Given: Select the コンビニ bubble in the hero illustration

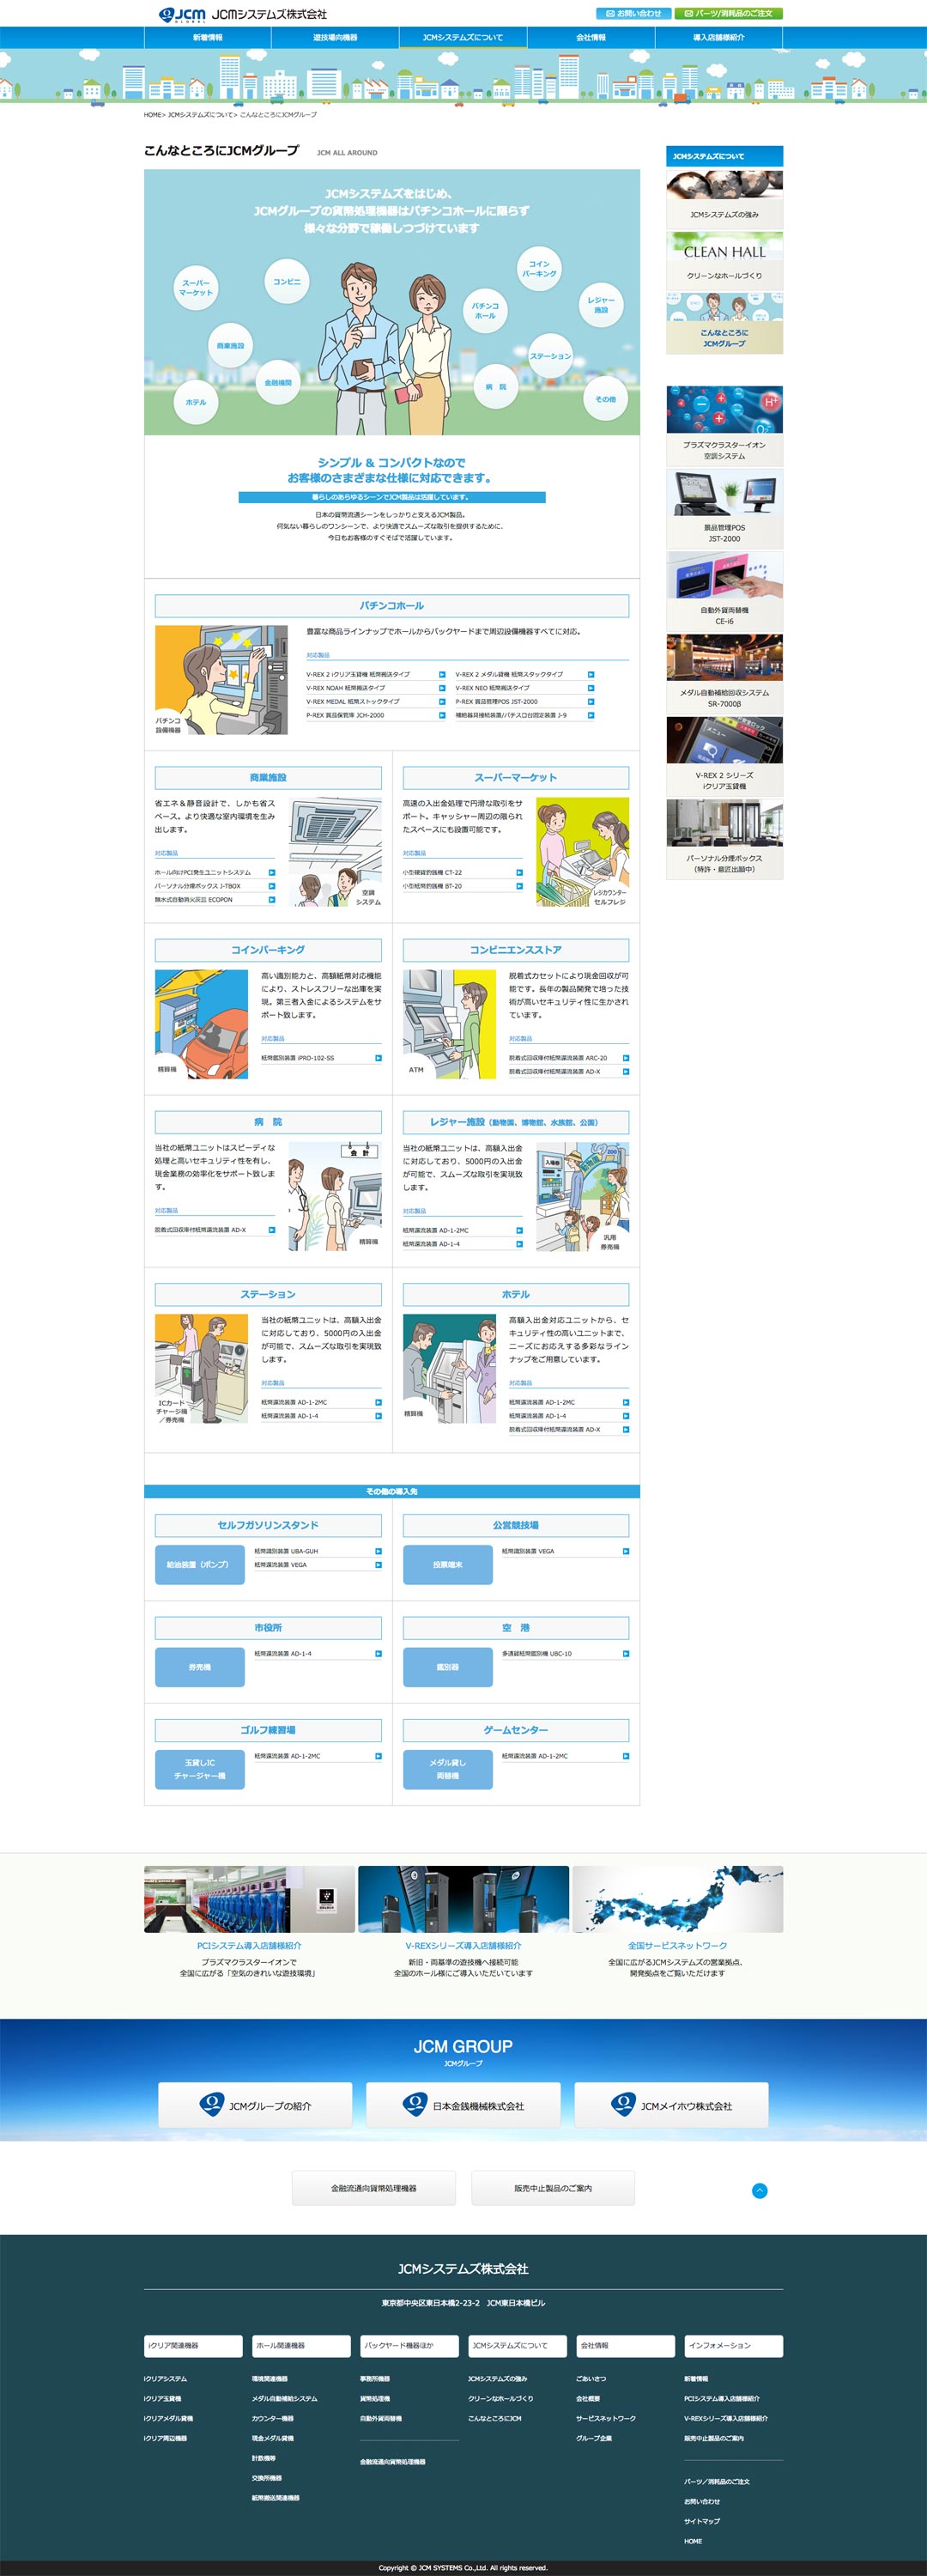Looking at the screenshot, I should pyautogui.click(x=287, y=282).
